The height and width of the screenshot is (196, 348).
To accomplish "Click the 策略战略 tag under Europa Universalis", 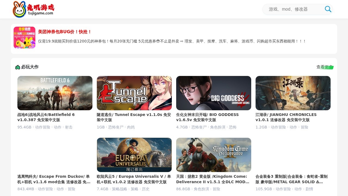I will (120, 189).
